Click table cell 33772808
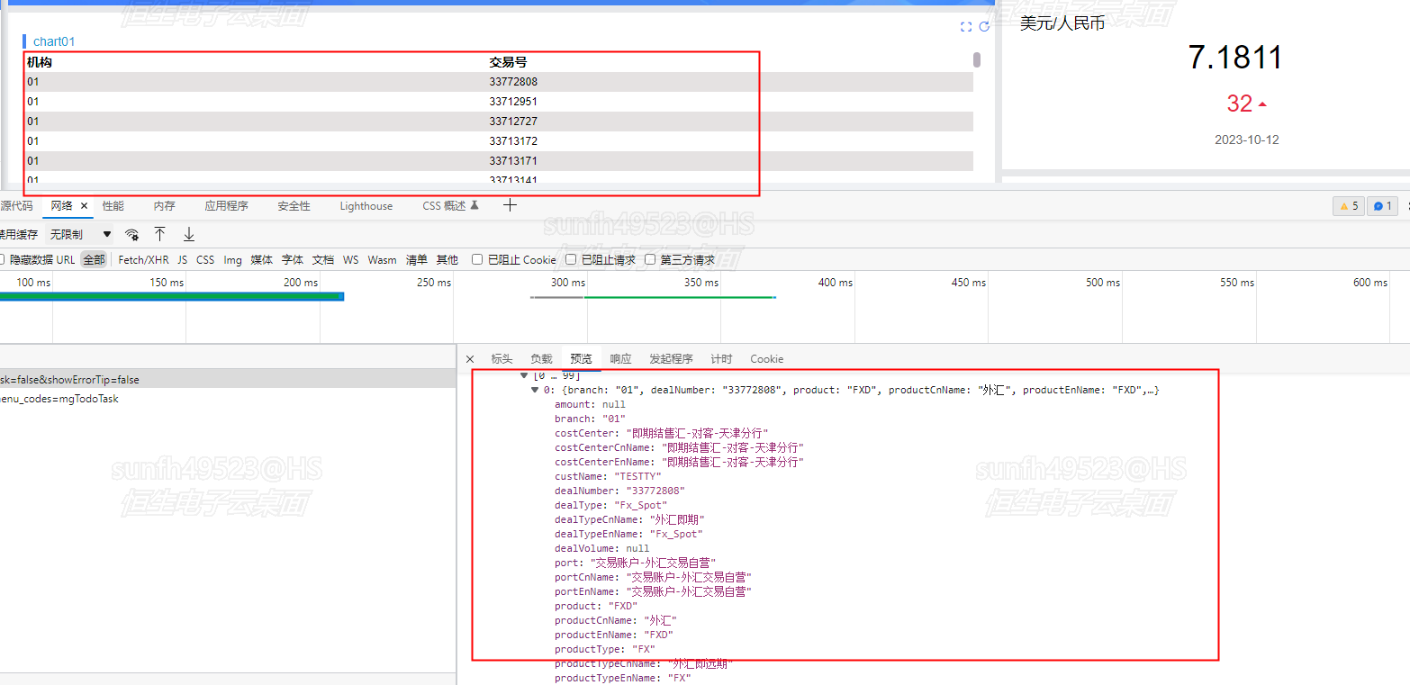The width and height of the screenshot is (1410, 685). (513, 82)
